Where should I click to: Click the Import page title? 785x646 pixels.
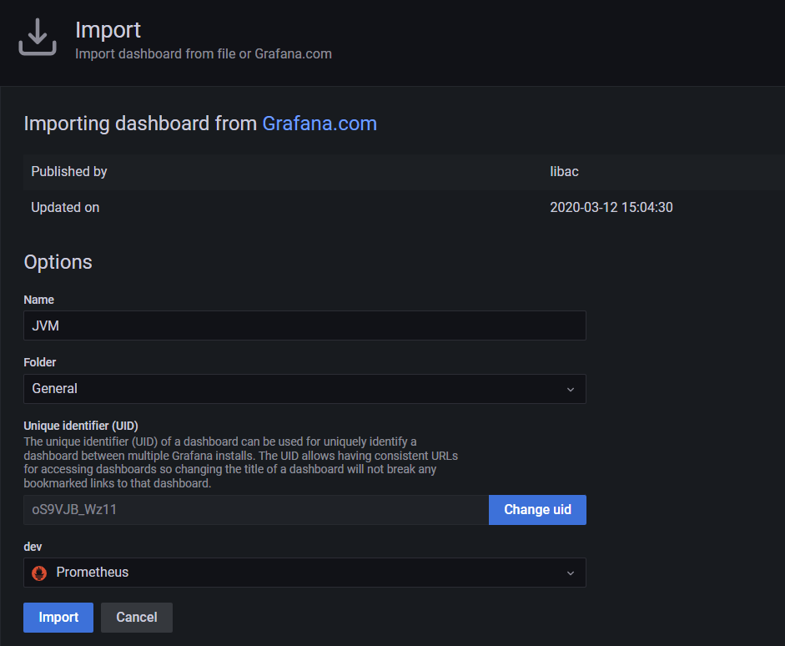(x=108, y=30)
